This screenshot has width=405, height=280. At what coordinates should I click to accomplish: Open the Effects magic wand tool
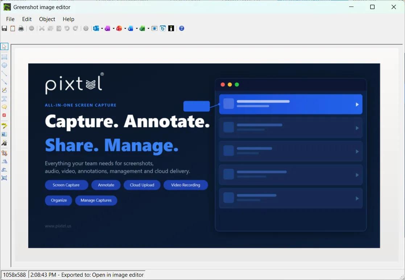click(x=4, y=143)
